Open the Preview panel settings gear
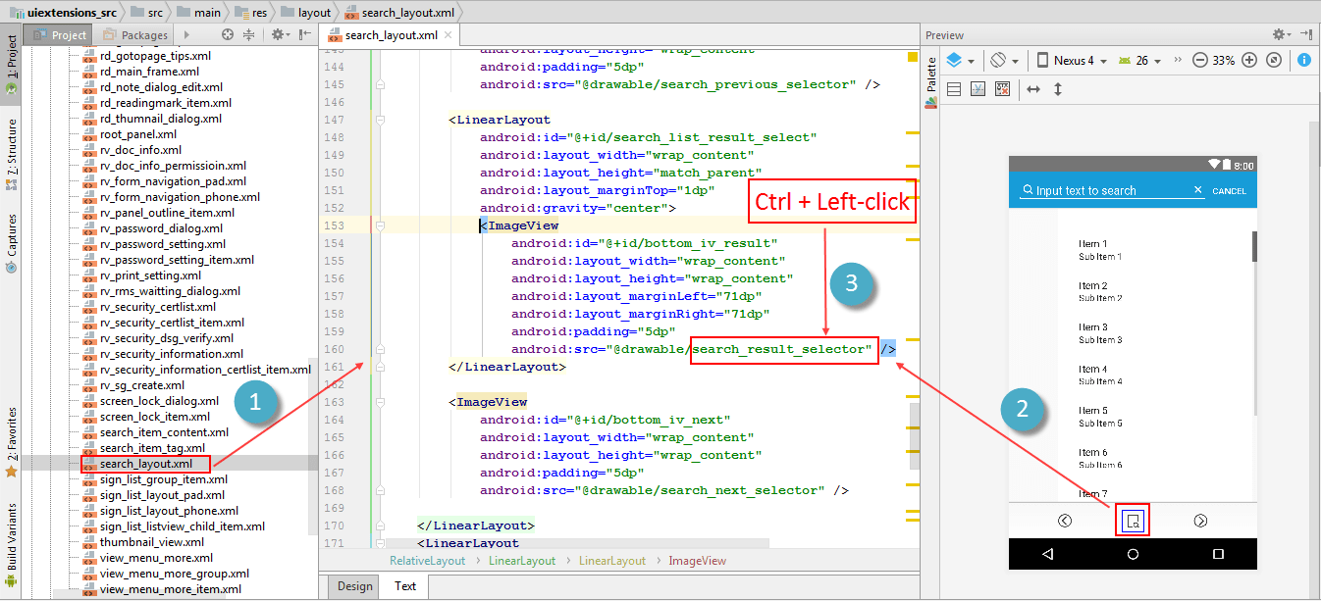Viewport: 1321px width, 601px height. (x=1281, y=34)
